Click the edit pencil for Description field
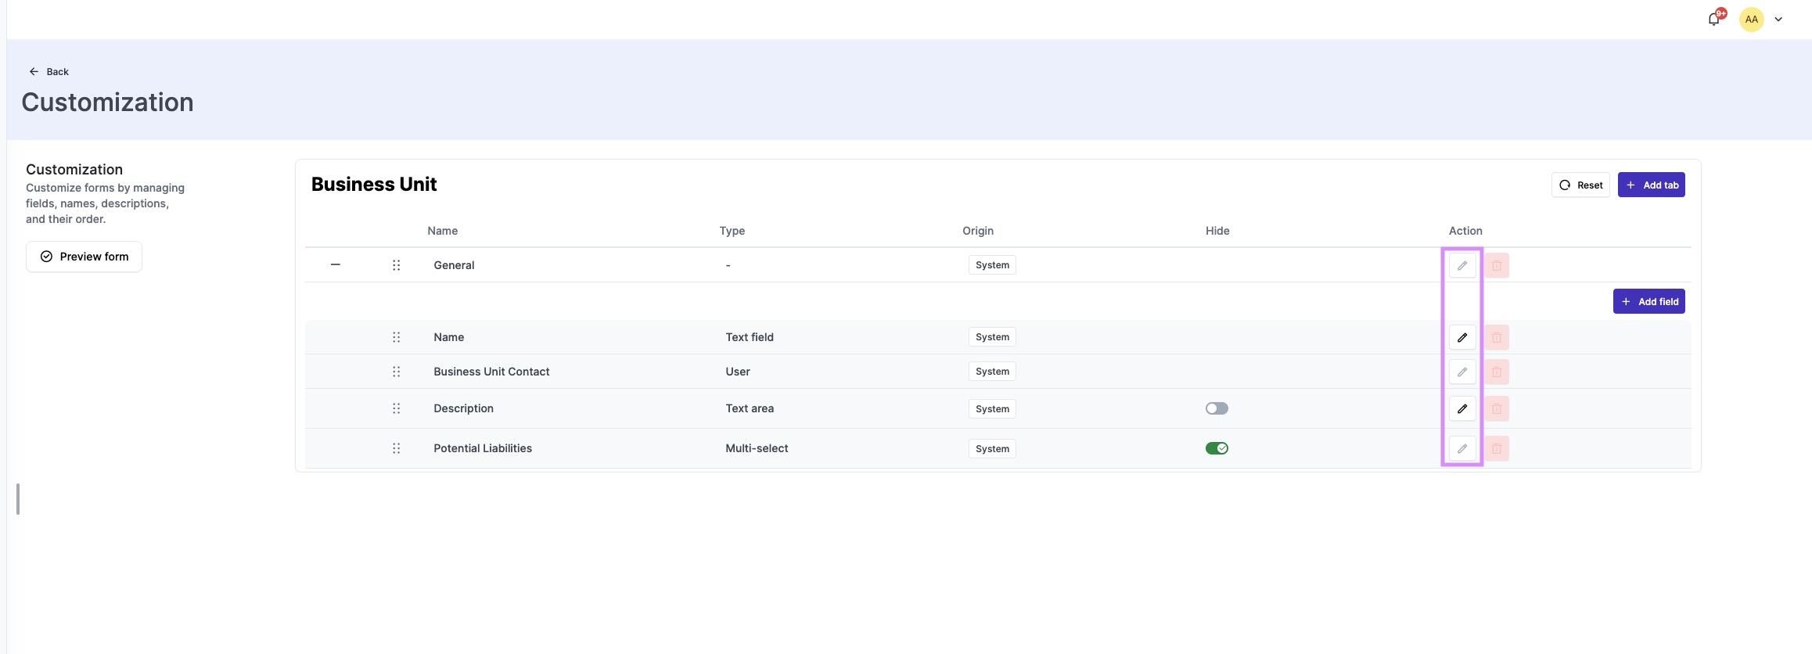 [1461, 408]
